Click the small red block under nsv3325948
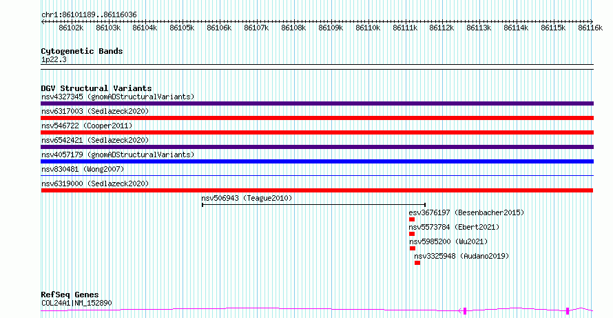This screenshot has width=613, height=318. point(417,263)
